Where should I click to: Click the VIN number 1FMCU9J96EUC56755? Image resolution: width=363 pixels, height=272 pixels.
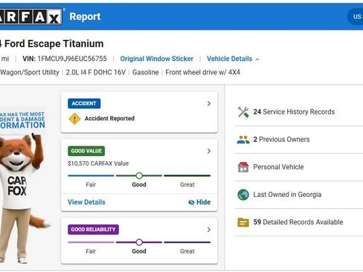tap(72, 59)
